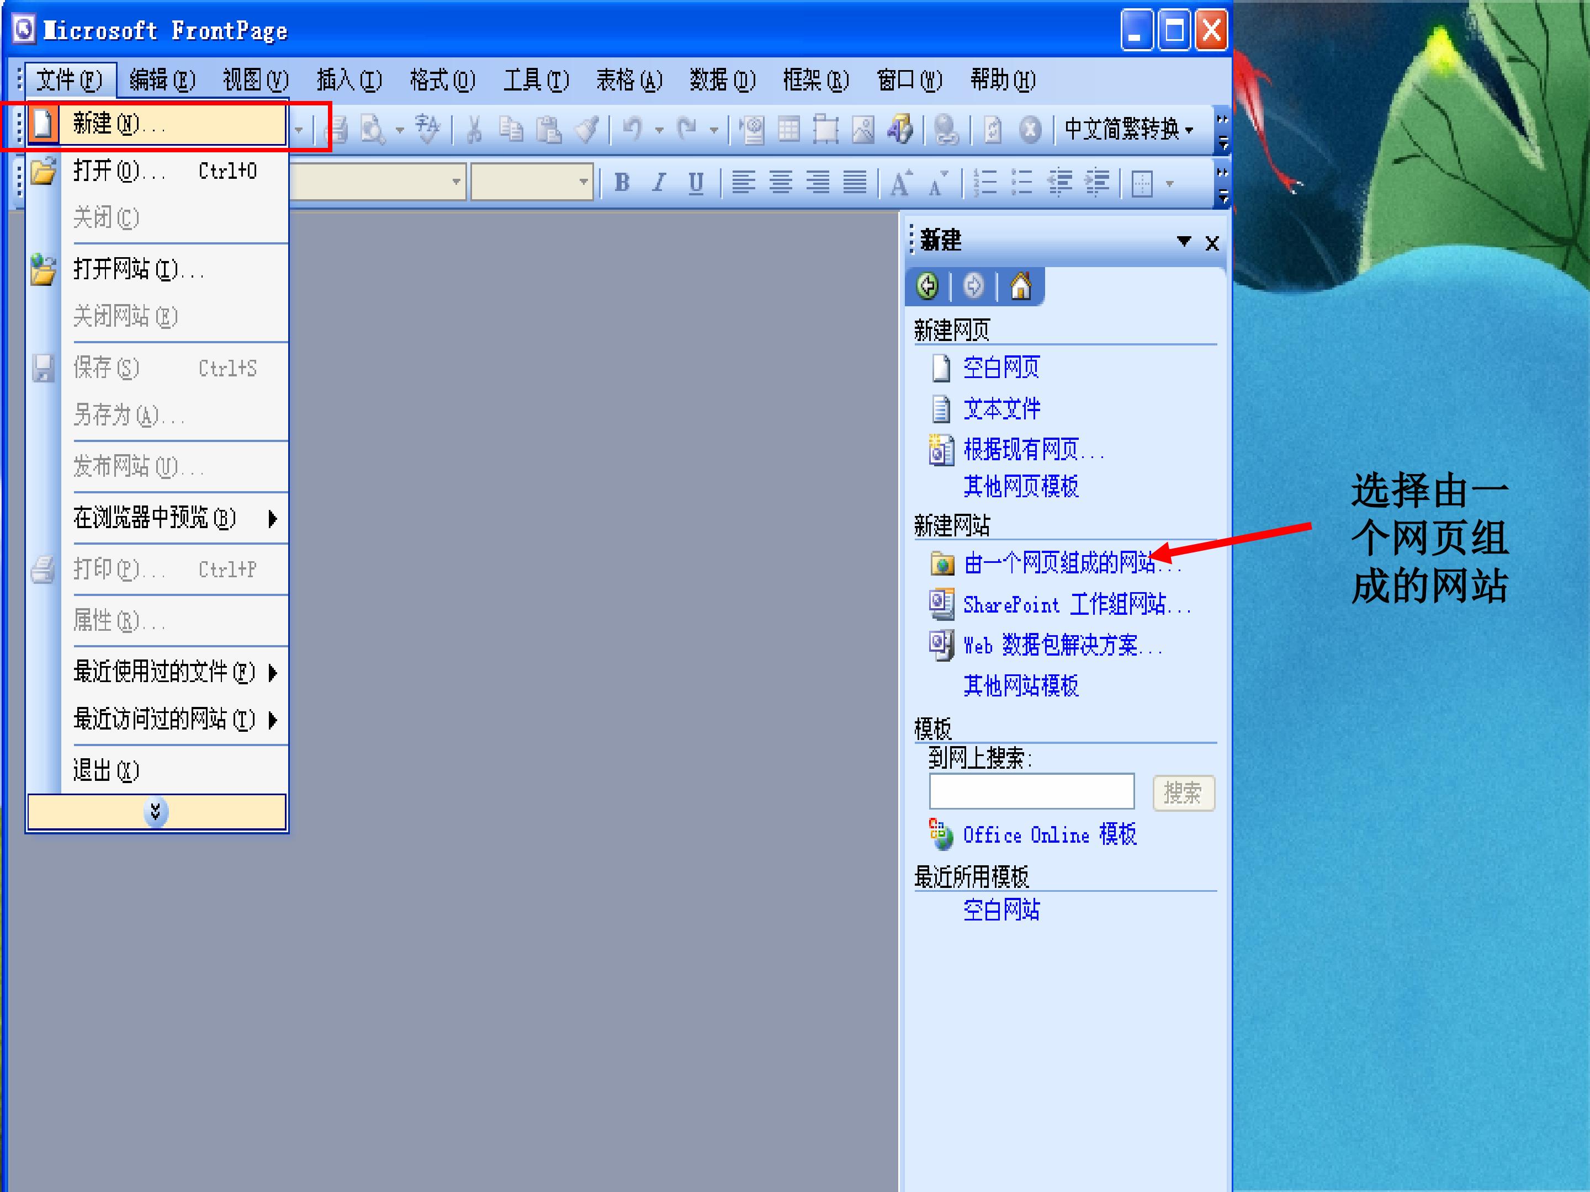
Task: Click the Office Online 模板 link
Action: pyautogui.click(x=1050, y=835)
